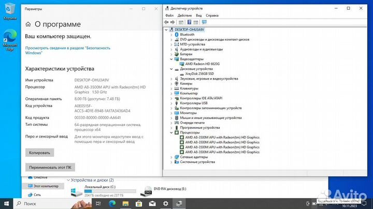
Task: Select MTD-устройства category
Action: [192, 44]
